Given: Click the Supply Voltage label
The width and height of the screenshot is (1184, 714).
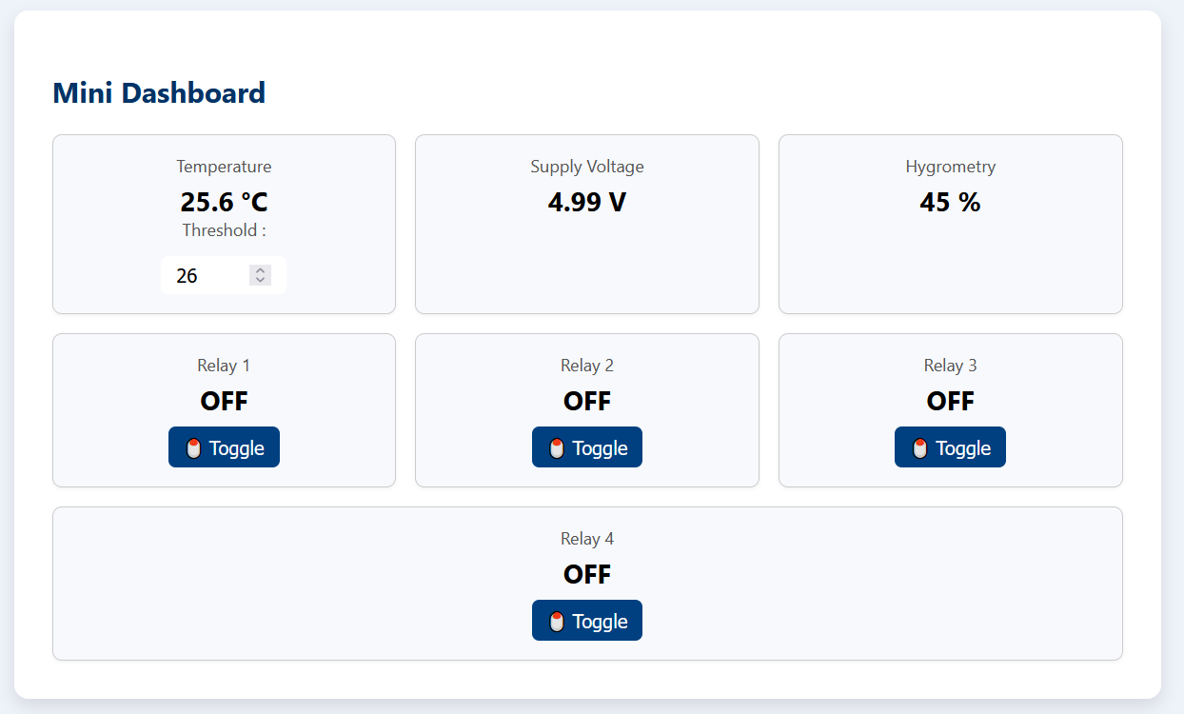Looking at the screenshot, I should coord(587,167).
